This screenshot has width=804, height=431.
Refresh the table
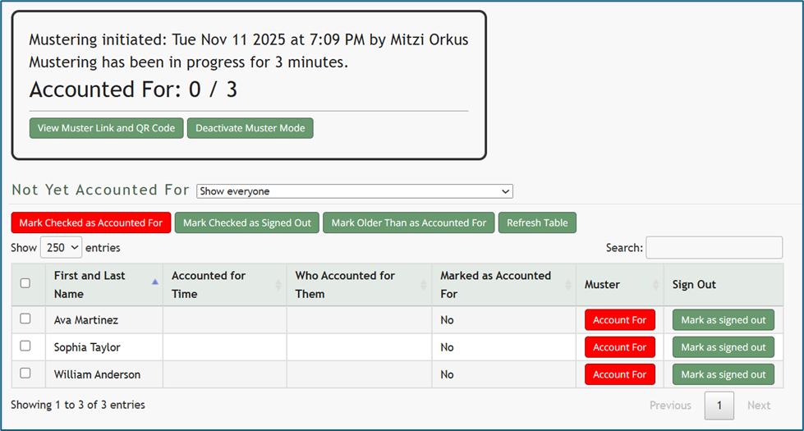tap(537, 222)
